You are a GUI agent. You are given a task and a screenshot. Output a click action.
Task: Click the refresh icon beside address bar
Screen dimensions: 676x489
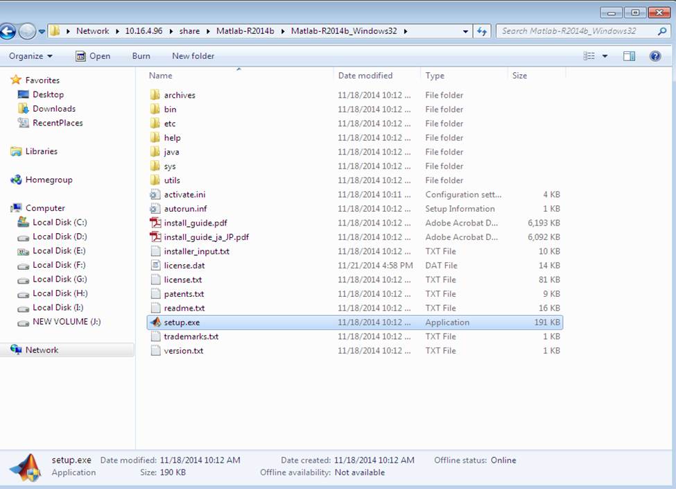click(483, 31)
